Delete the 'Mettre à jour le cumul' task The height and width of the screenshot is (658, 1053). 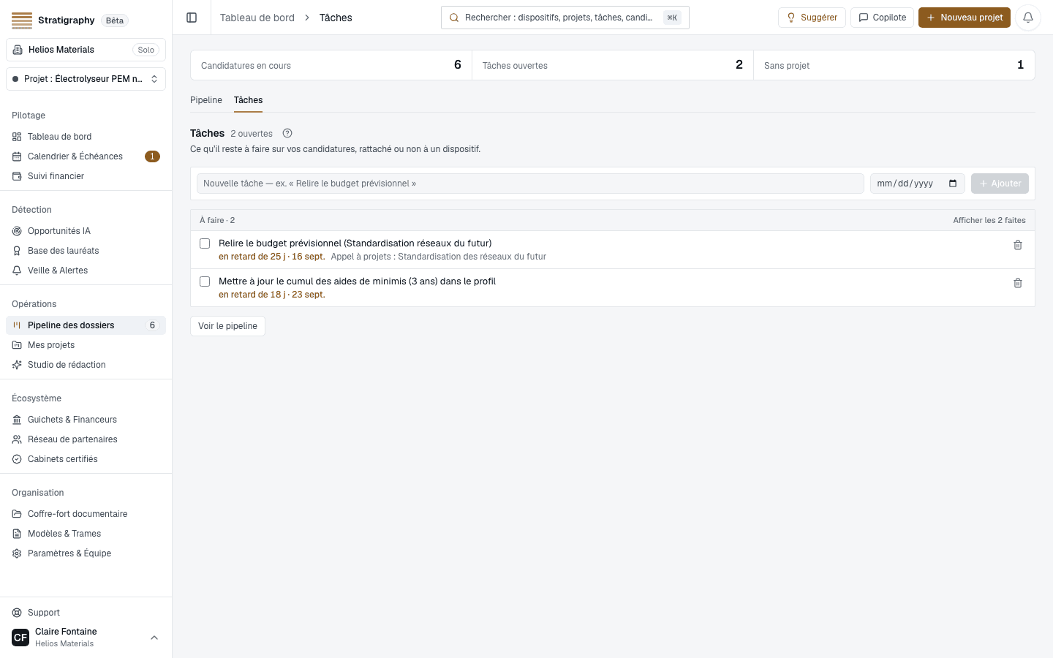[x=1018, y=283]
